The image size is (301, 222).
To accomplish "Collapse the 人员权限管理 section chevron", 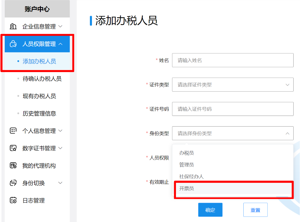I will (x=61, y=44).
